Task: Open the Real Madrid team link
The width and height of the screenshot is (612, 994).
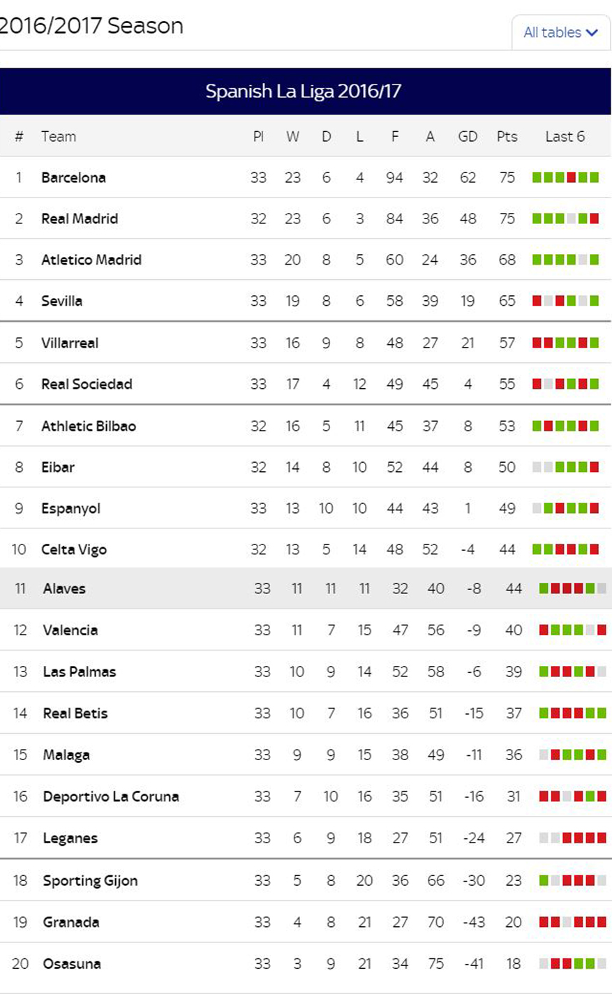Action: coord(80,218)
